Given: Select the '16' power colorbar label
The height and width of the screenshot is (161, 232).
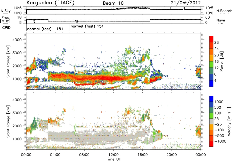Looking at the screenshot, I should pos(216,62).
